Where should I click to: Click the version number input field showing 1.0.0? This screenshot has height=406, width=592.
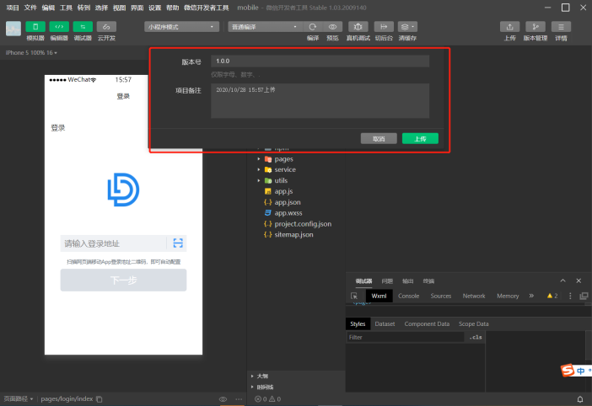(x=320, y=61)
